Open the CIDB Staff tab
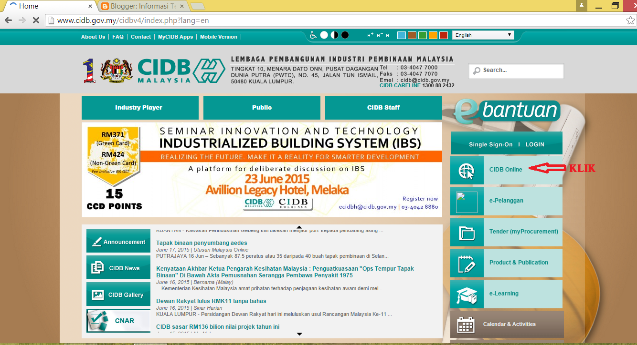The image size is (637, 345). [x=383, y=108]
